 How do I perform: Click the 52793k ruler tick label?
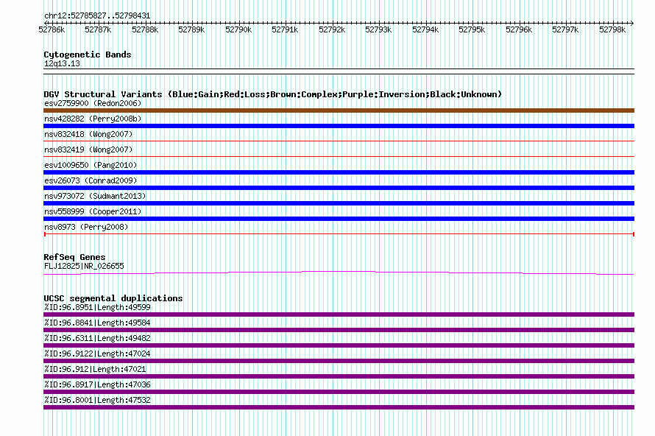pyautogui.click(x=378, y=29)
